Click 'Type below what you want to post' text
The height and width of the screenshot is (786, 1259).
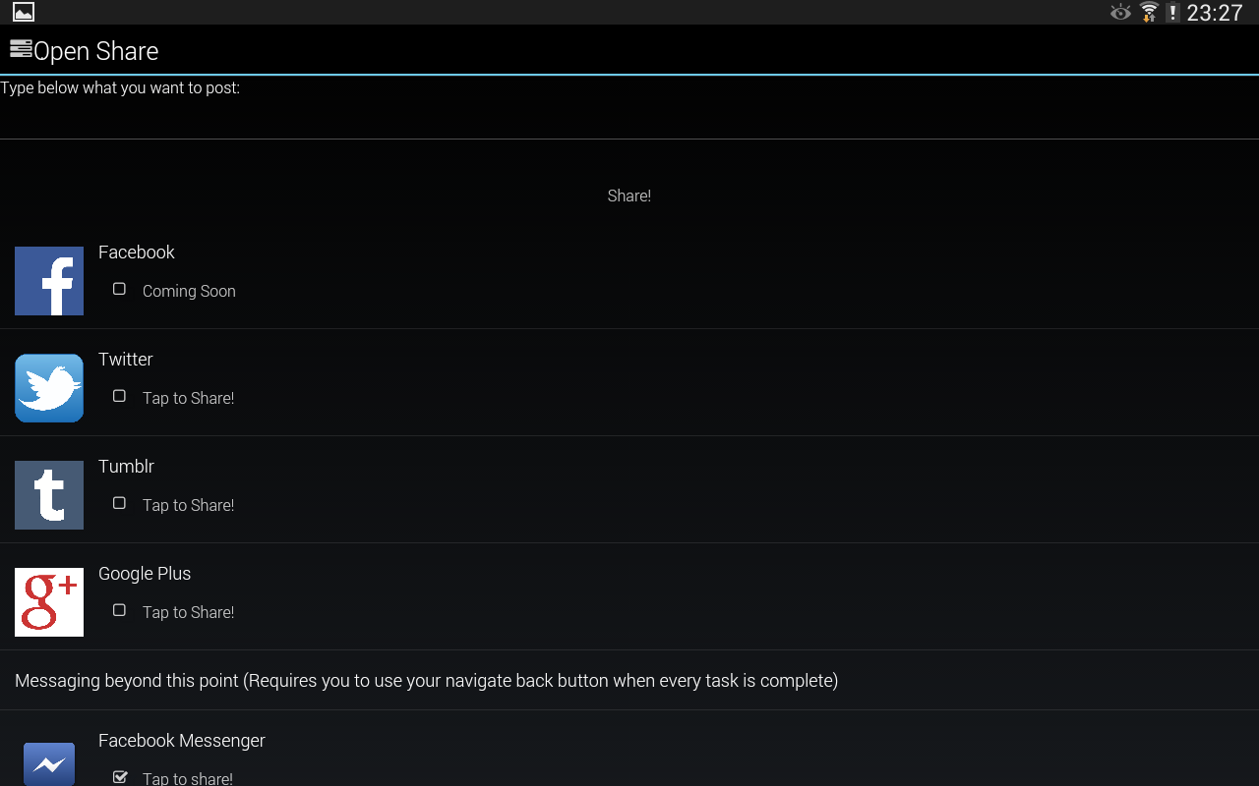tap(120, 88)
